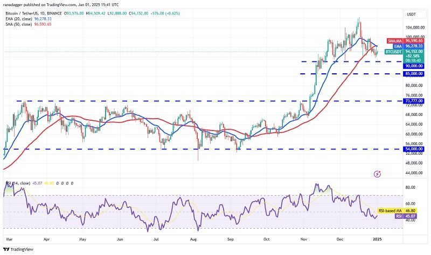Click the TradingView logo at bottom left
The image size is (431, 255).
coord(18,249)
